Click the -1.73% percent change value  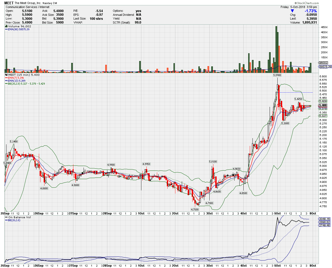pos(311,11)
